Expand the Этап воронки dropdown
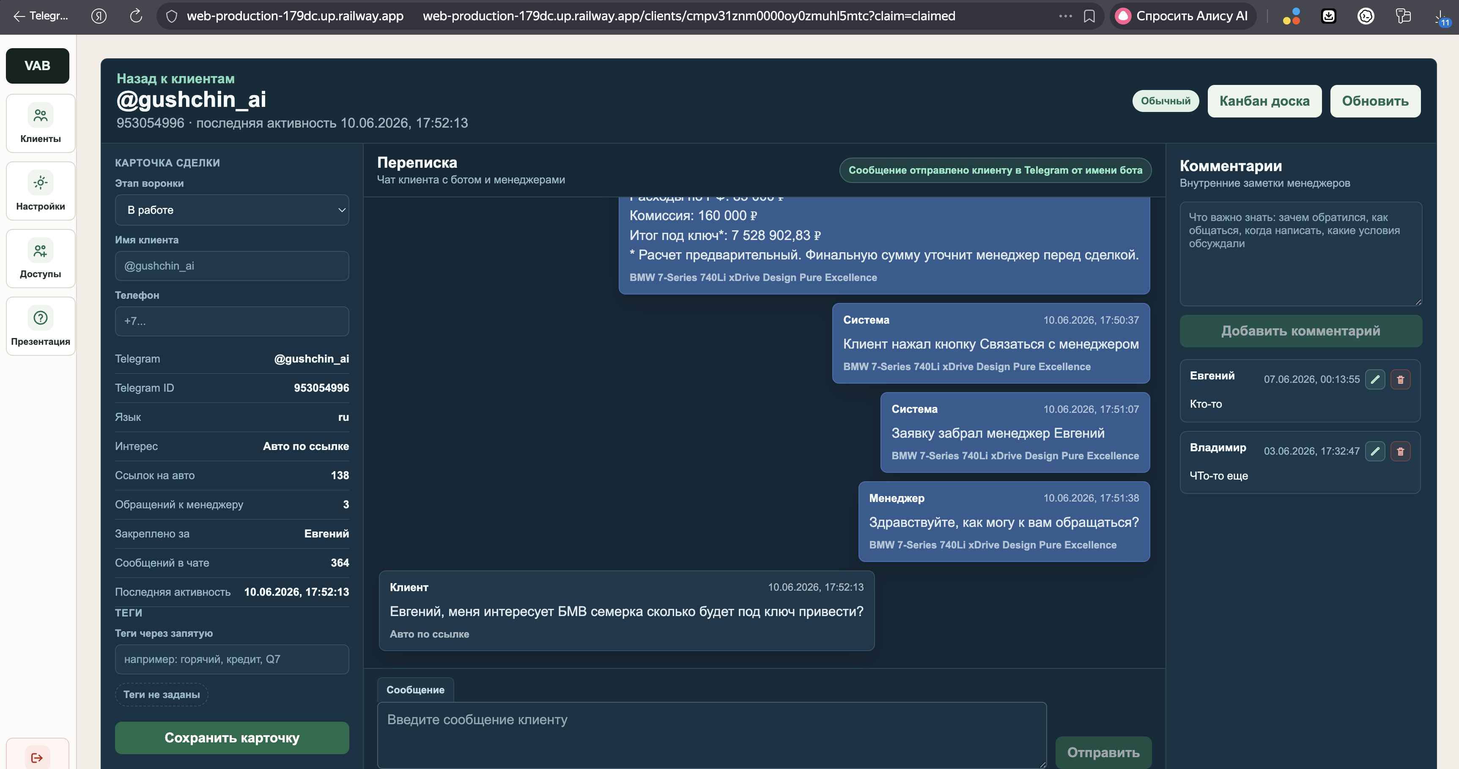 [232, 210]
